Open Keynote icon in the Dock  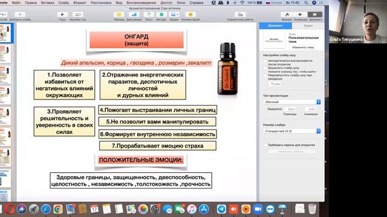(x=282, y=209)
